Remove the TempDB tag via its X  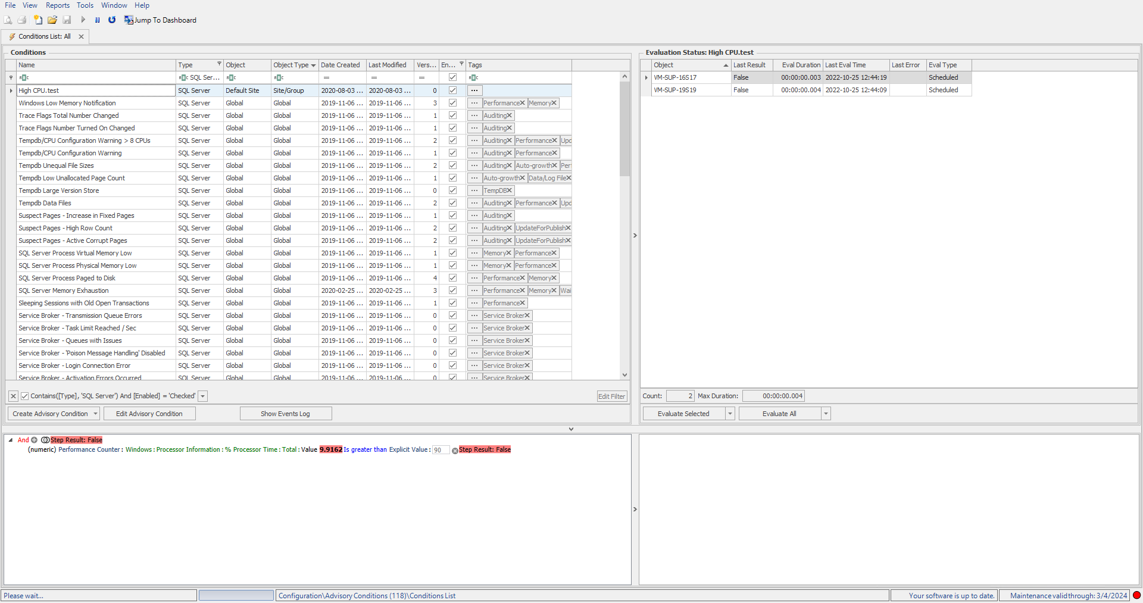(x=509, y=190)
